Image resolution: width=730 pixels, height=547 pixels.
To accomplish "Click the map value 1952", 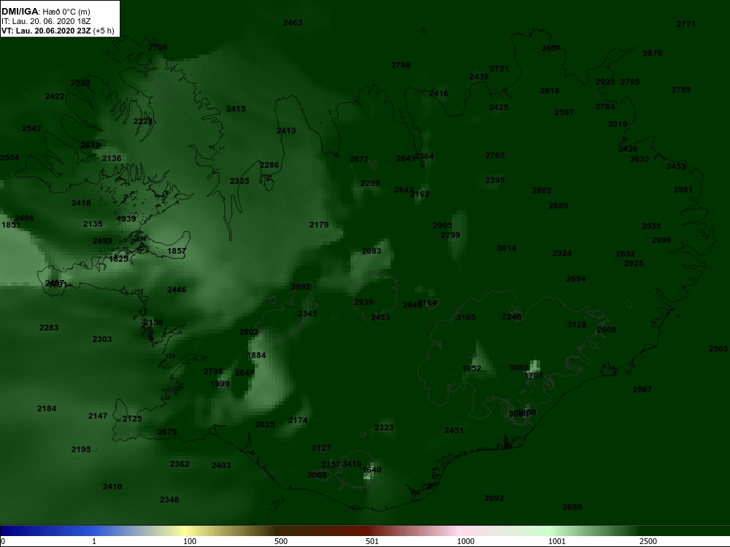I will pyautogui.click(x=472, y=369).
